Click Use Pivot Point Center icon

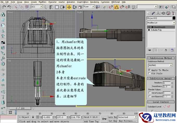pos(98,7)
